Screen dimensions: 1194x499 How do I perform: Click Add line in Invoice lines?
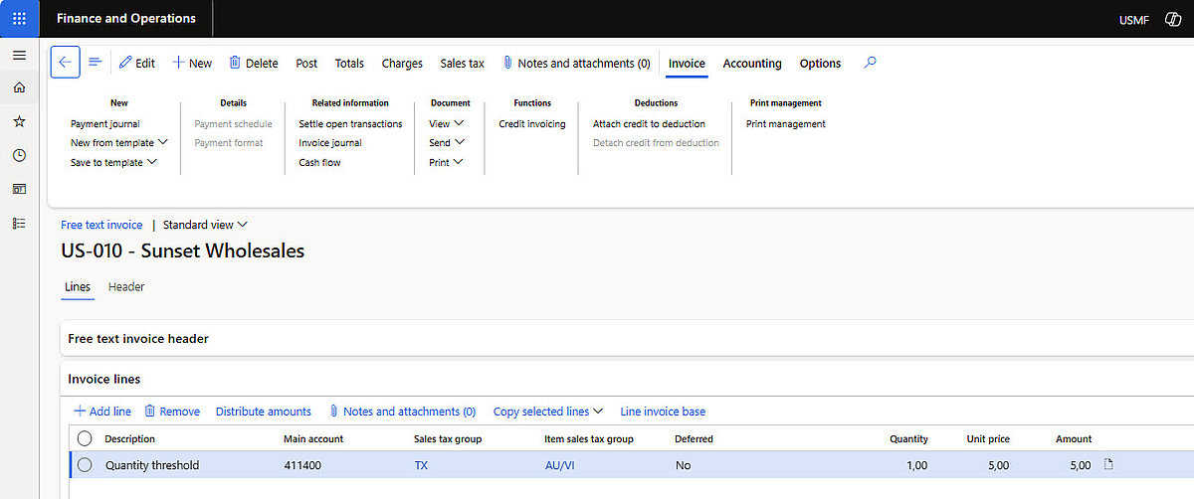(102, 411)
